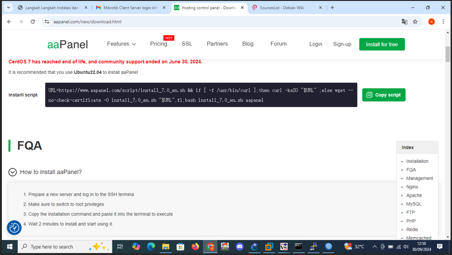View site information icon in address bar
This screenshot has height=255, width=452.
pos(47,22)
